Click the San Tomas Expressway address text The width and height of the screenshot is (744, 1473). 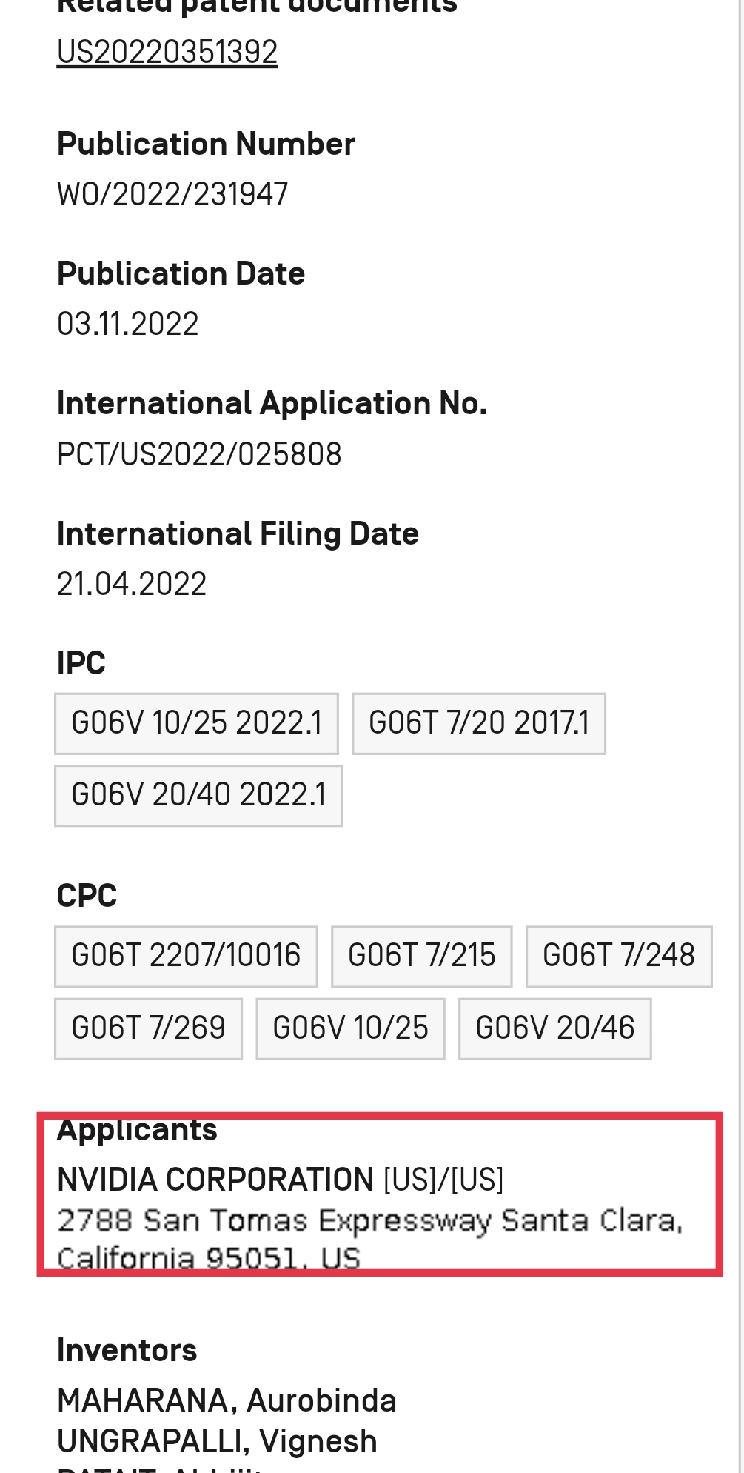tap(369, 1221)
